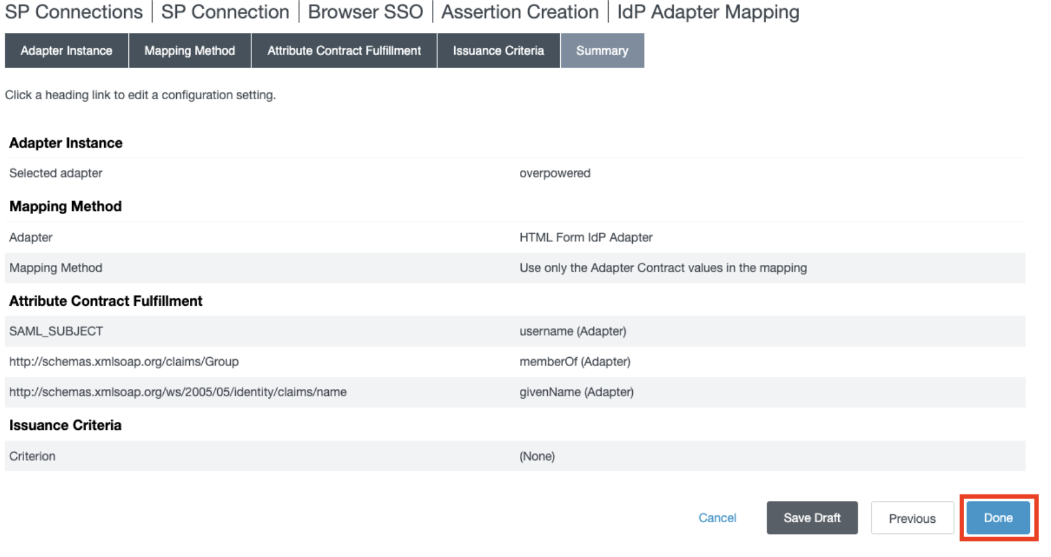Click 'givenName (Adapter)' value

[576, 392]
